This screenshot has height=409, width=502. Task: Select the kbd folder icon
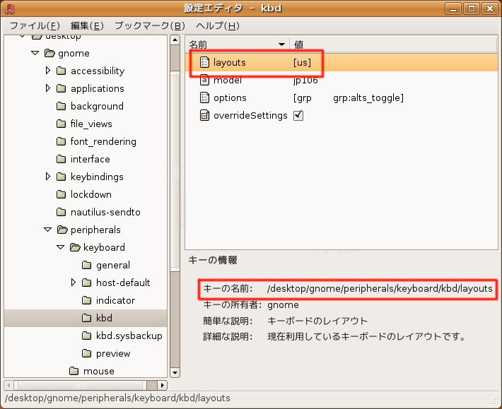[87, 319]
